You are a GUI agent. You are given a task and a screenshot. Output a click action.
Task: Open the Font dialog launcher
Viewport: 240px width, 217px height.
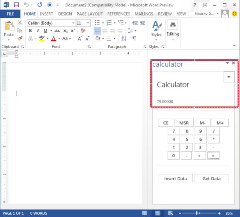pyautogui.click(x=89, y=47)
